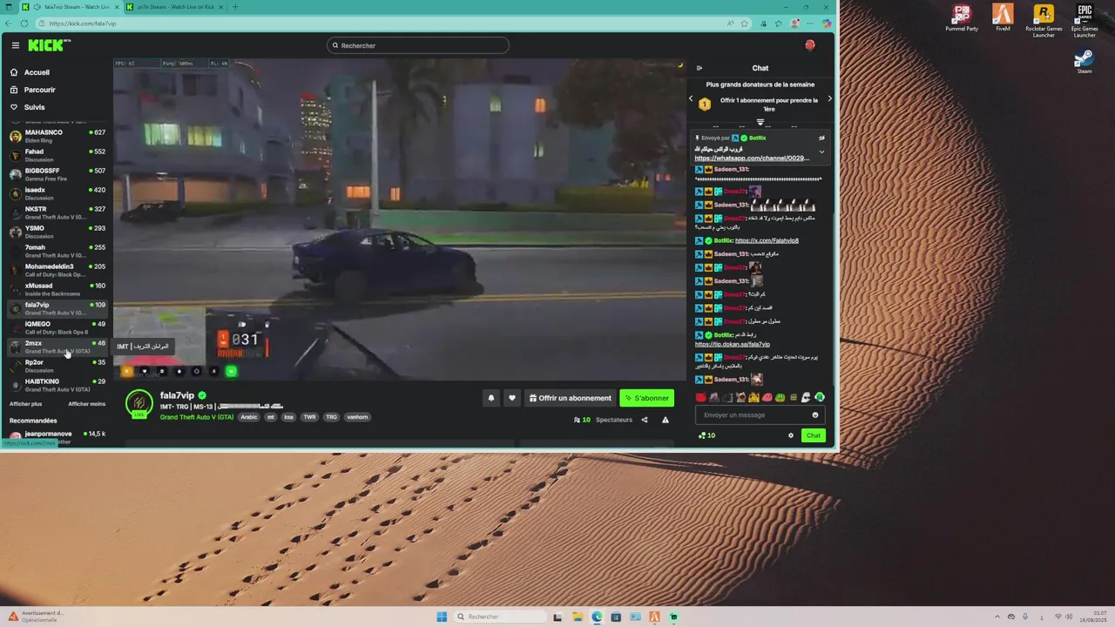Viewport: 1115px width, 627px height.
Task: Click Grand Theft Auto V (GTA) category link
Action: 197,417
